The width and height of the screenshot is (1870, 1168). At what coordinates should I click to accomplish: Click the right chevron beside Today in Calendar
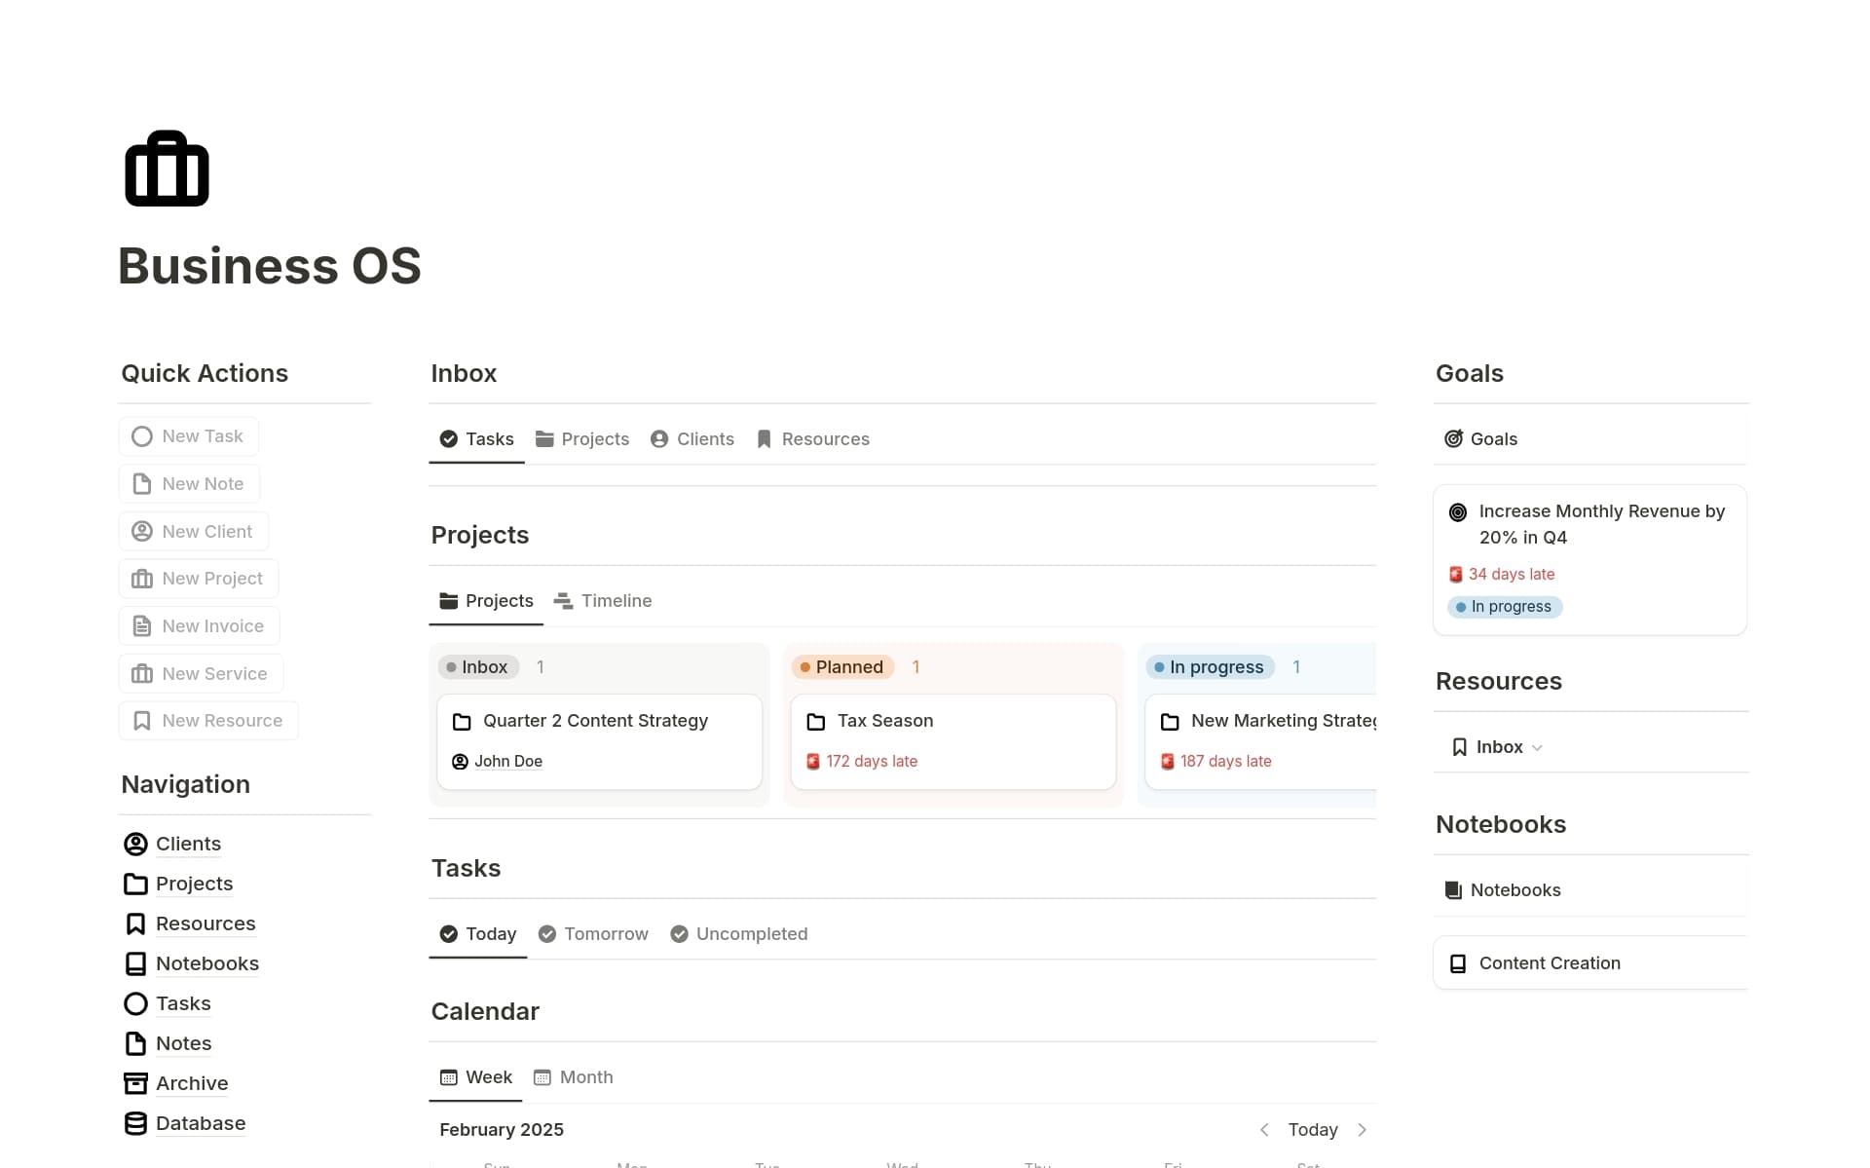pyautogui.click(x=1363, y=1129)
